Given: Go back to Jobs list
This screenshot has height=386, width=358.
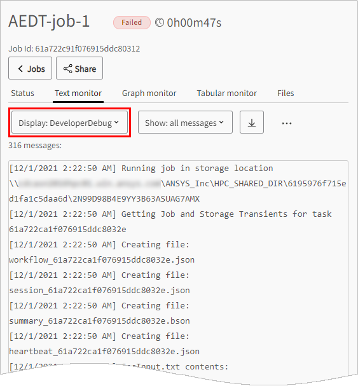Looking at the screenshot, I should [31, 68].
